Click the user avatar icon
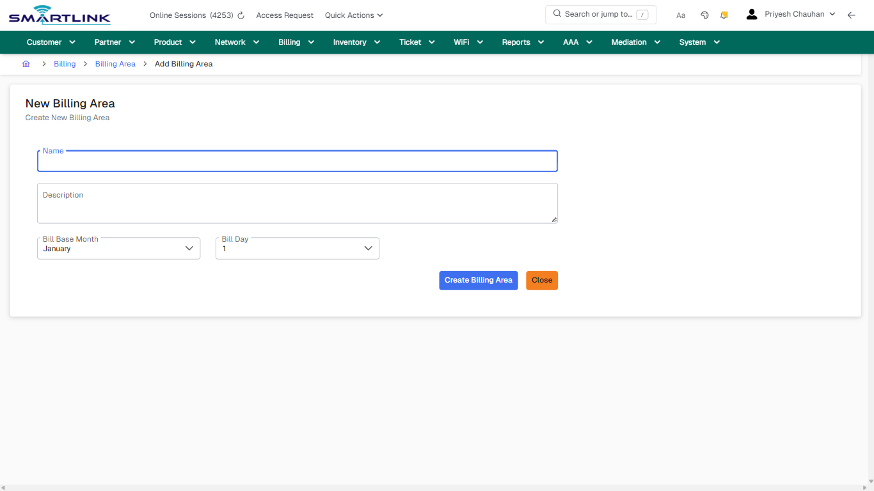The image size is (874, 491). 751,13
